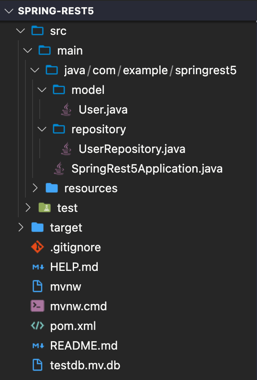Image resolution: width=257 pixels, height=380 pixels.
Task: Click the code icon beside pom.xml
Action: tap(37, 325)
